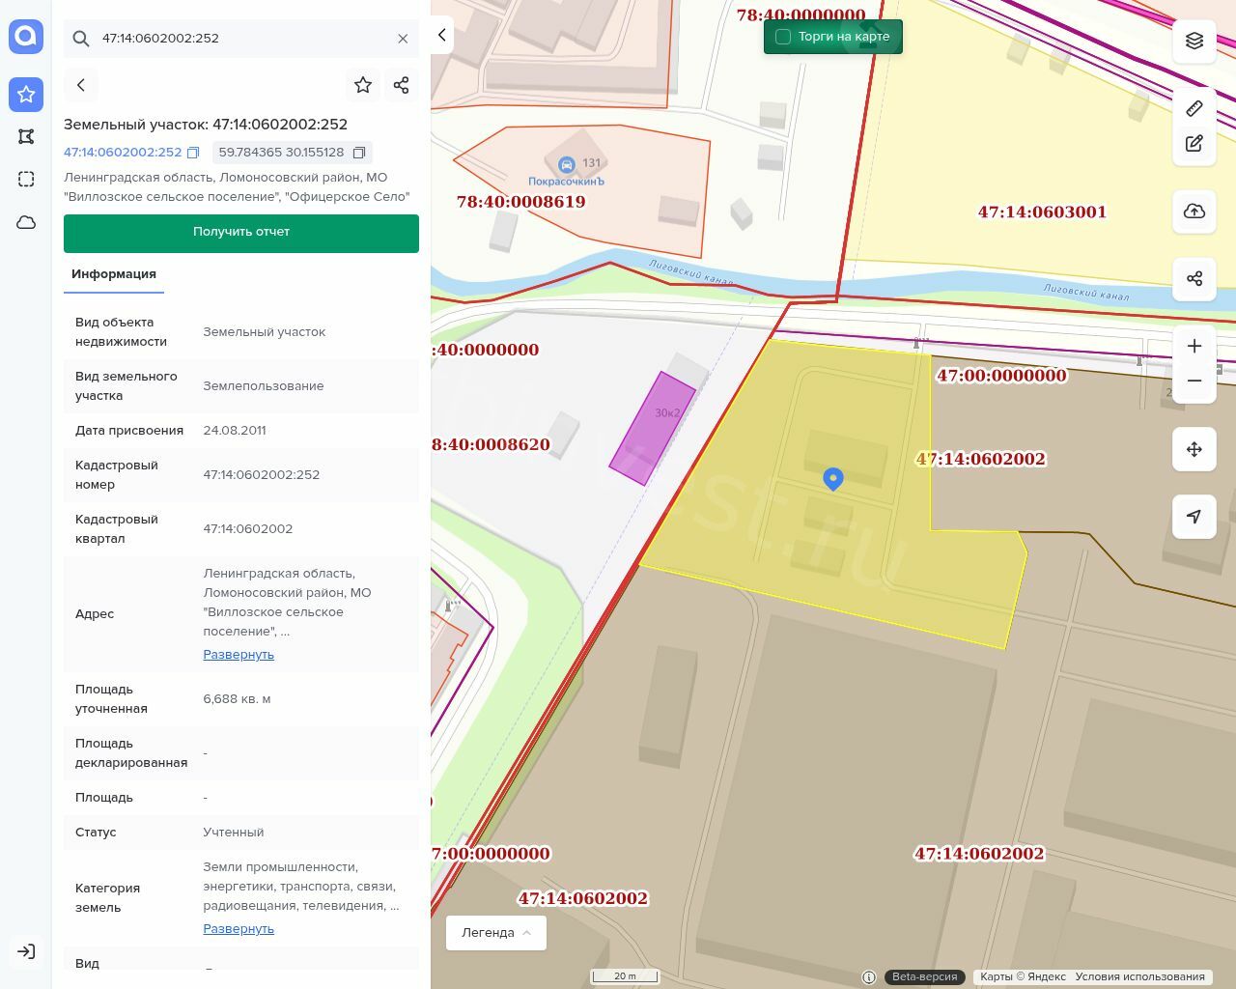Image resolution: width=1236 pixels, height=989 pixels.
Task: Click the Получить отчет button
Action: coord(241,233)
